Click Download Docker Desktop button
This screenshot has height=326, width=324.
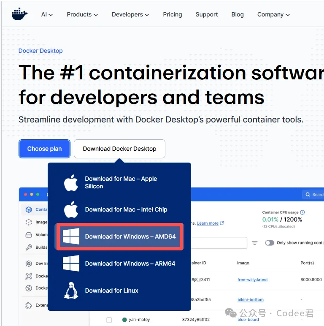click(119, 149)
